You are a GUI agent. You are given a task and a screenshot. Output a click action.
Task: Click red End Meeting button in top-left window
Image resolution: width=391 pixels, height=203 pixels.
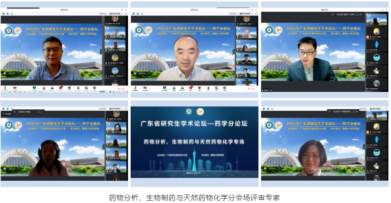click(121, 88)
